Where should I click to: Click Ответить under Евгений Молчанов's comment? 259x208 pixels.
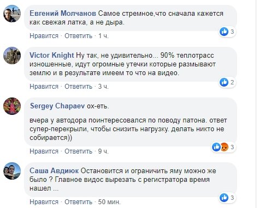click(x=78, y=36)
